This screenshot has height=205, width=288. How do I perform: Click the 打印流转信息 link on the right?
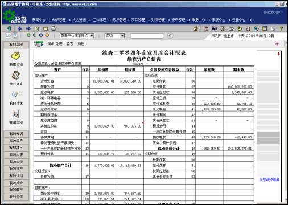pos(269,179)
